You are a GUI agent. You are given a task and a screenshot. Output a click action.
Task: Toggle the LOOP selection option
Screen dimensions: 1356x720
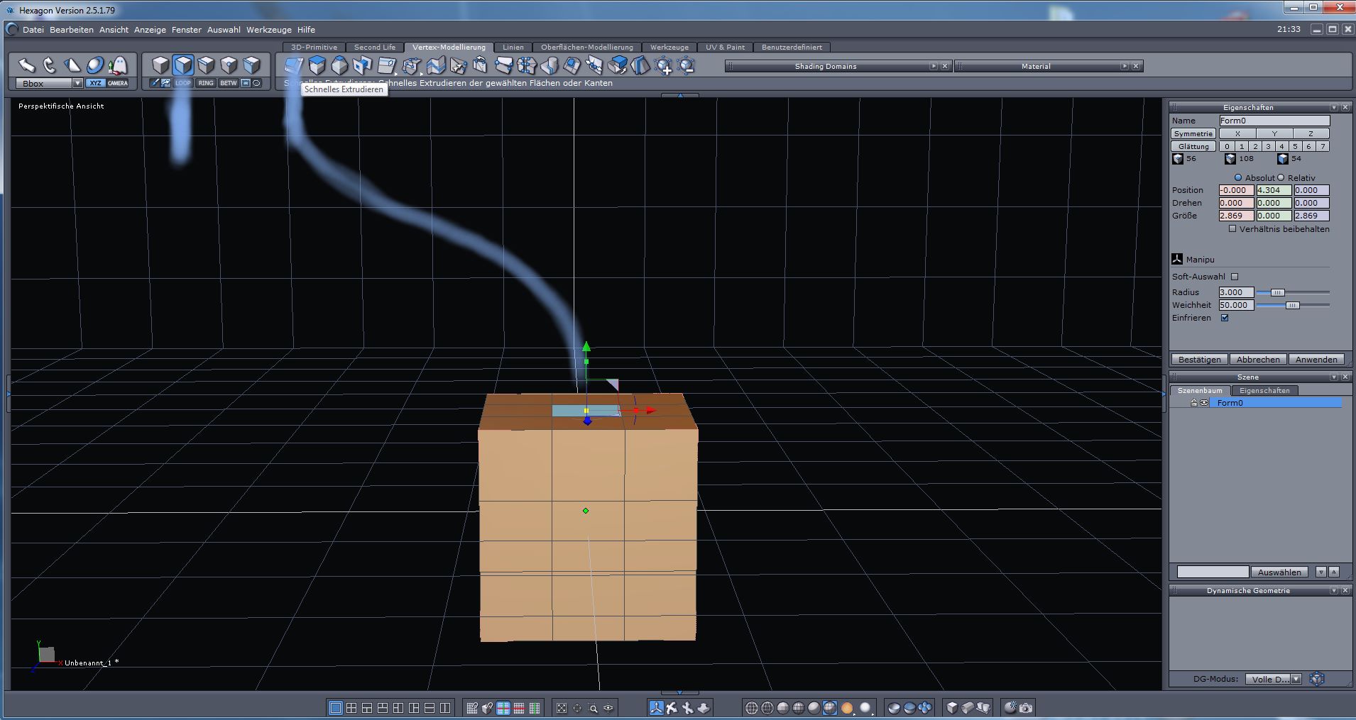coord(183,83)
